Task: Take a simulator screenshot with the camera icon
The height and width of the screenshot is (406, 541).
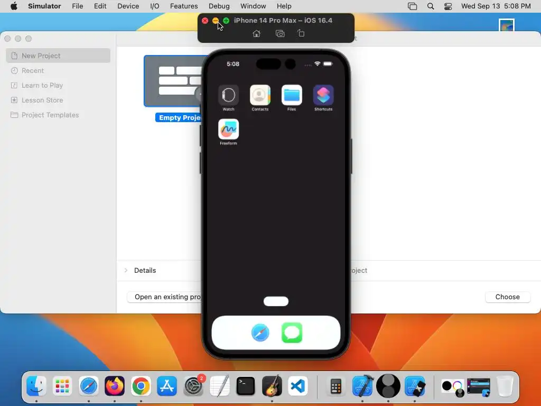Action: coord(280,33)
